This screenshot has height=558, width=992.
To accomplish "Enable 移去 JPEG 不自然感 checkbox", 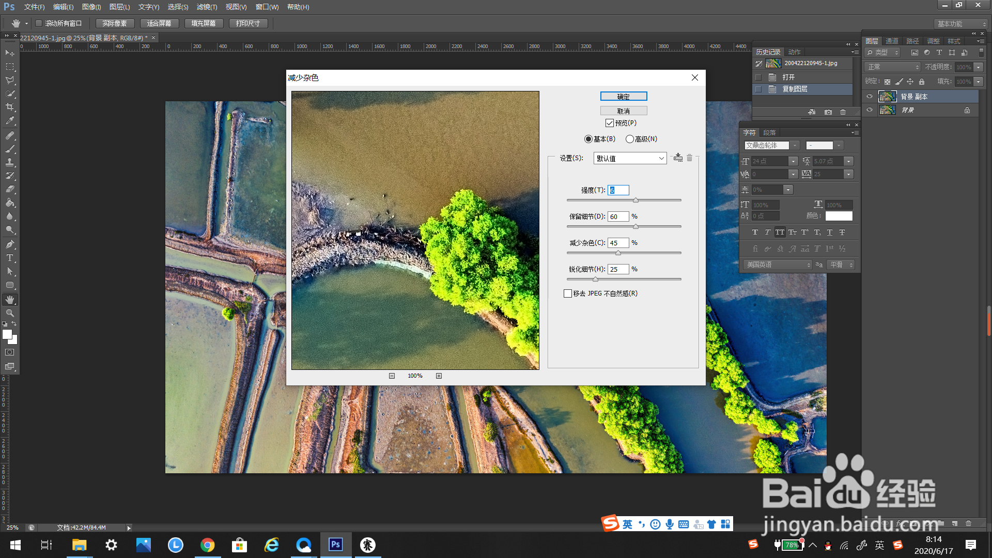I will [x=568, y=293].
